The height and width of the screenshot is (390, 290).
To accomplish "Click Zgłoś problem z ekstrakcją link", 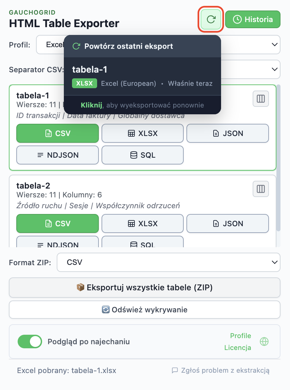I will (221, 370).
